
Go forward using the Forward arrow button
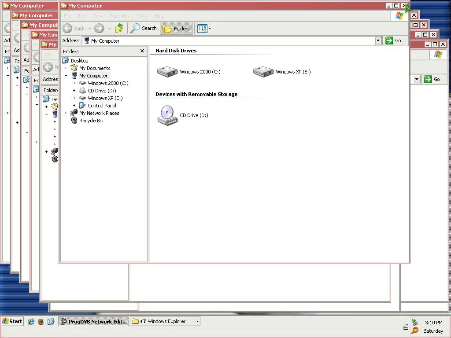99,28
